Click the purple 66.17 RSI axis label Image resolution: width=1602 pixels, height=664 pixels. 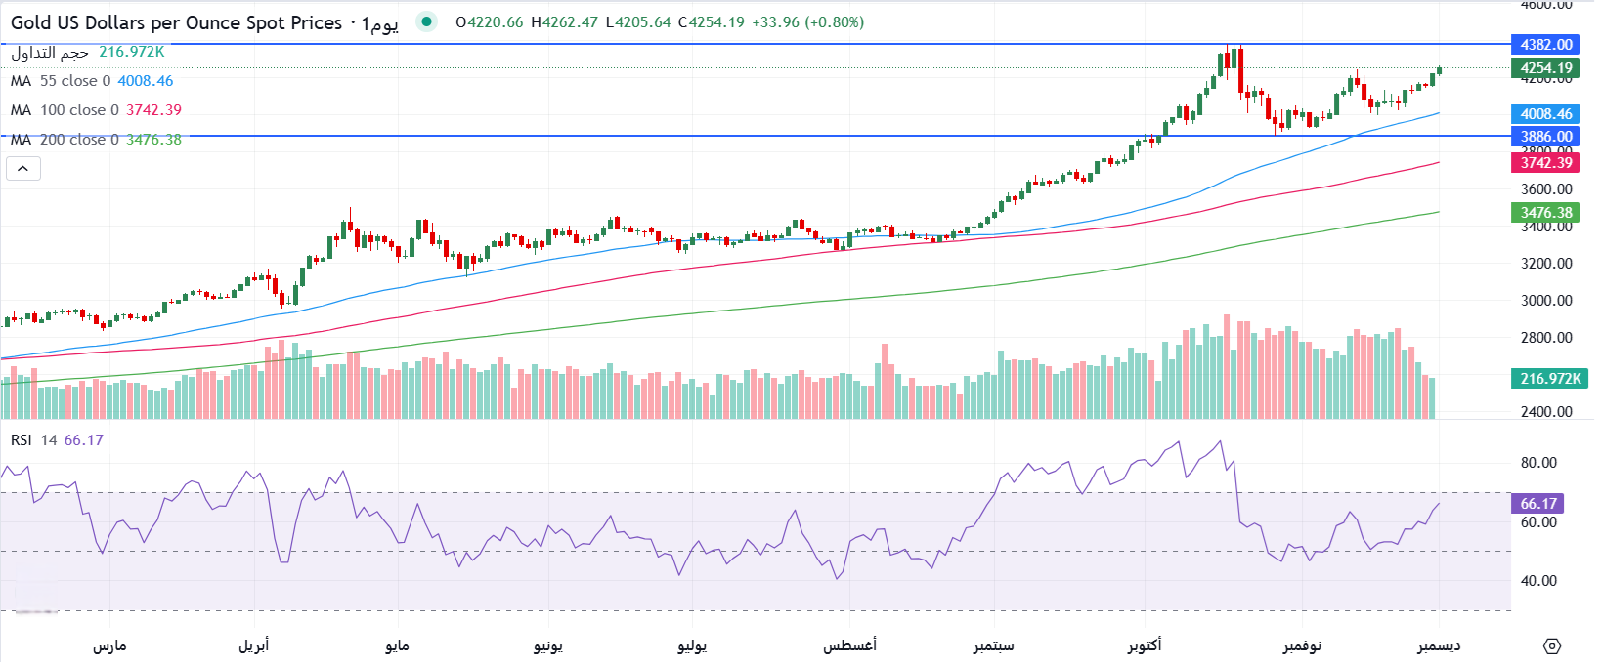[x=1537, y=504]
